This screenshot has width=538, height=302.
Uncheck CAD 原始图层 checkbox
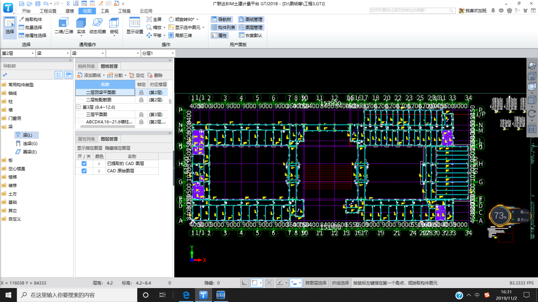[84, 171]
